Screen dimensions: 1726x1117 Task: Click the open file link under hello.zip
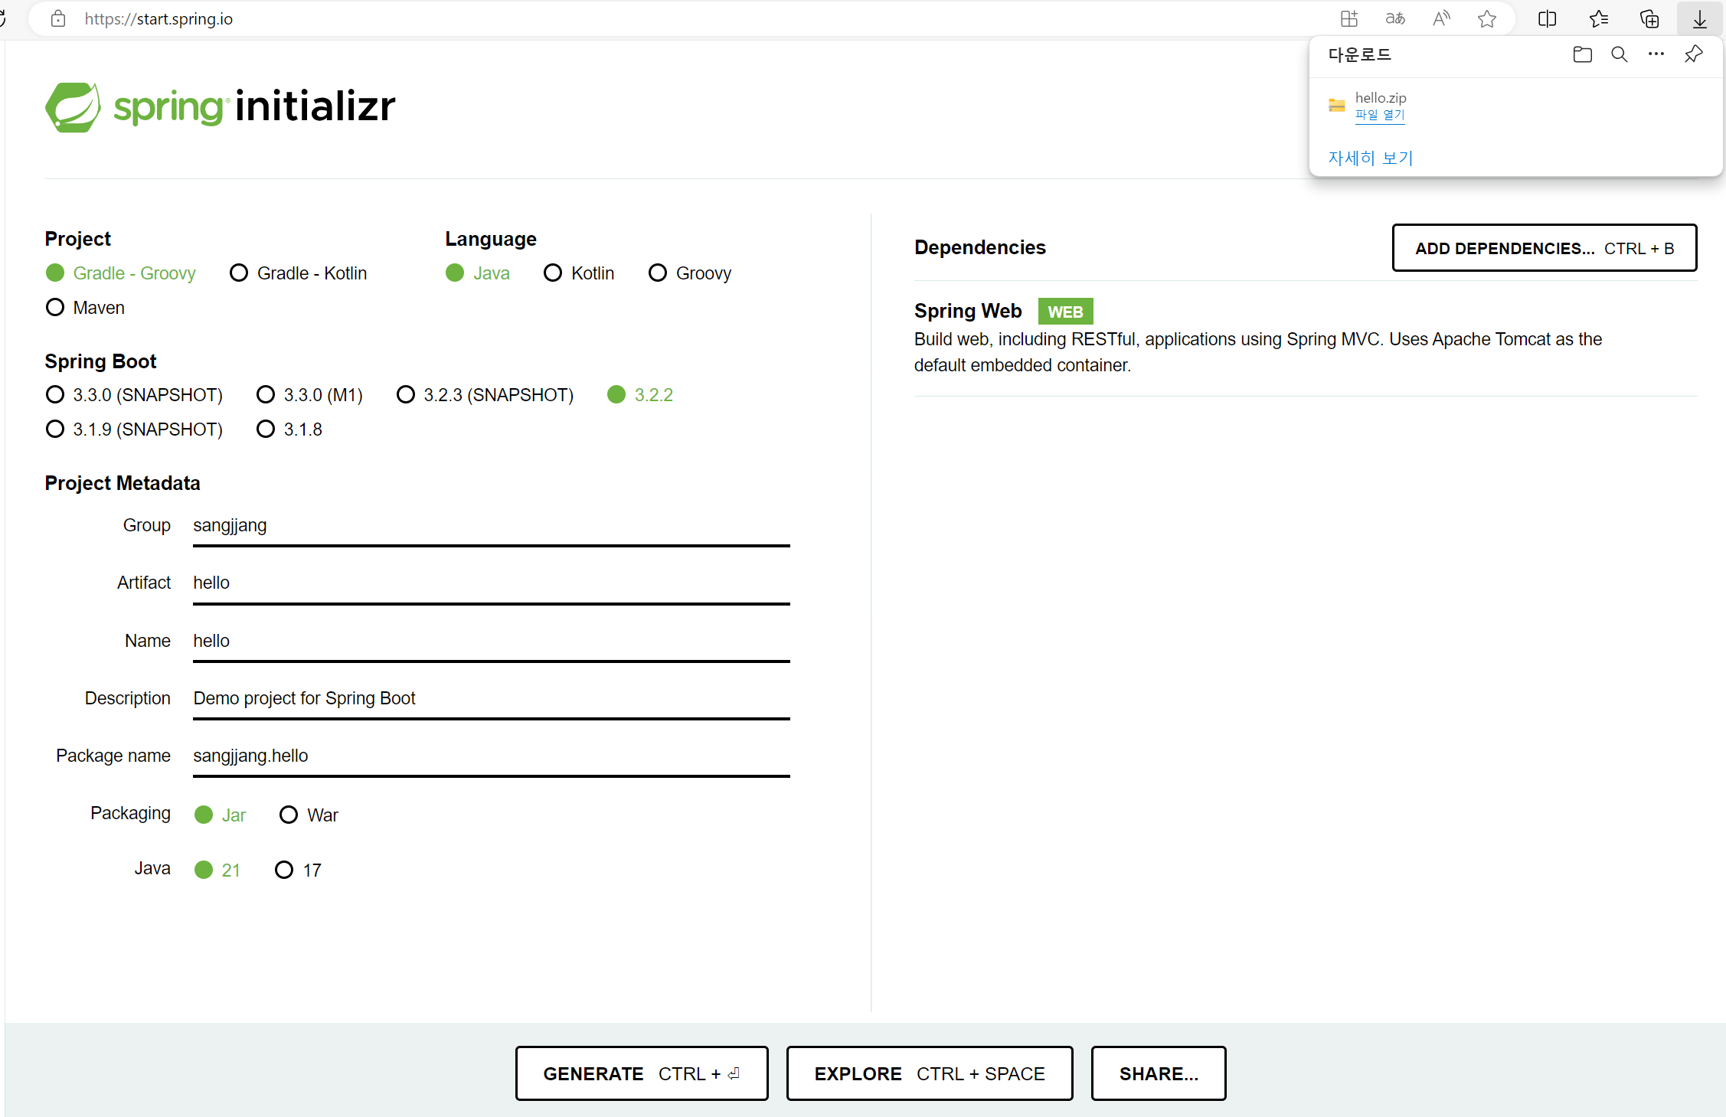[1379, 115]
